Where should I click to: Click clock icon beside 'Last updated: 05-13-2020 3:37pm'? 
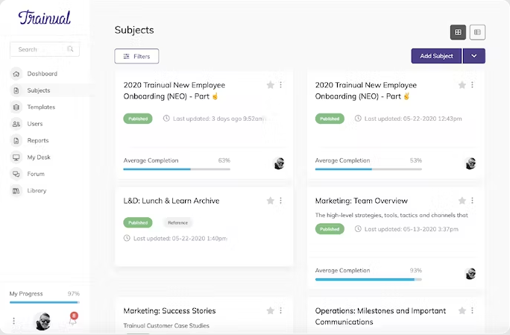[358, 228]
